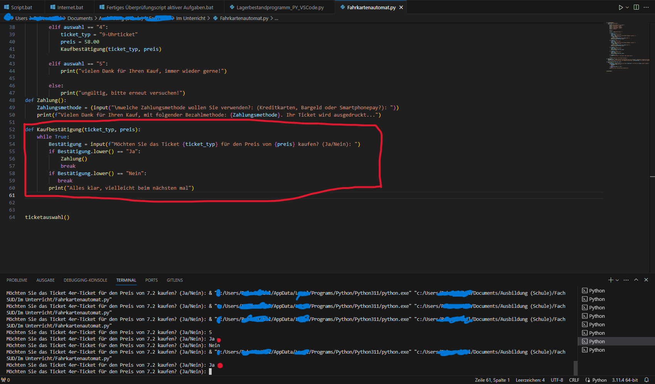
Task: Click the def Zahlung(): line
Action: click(45, 100)
